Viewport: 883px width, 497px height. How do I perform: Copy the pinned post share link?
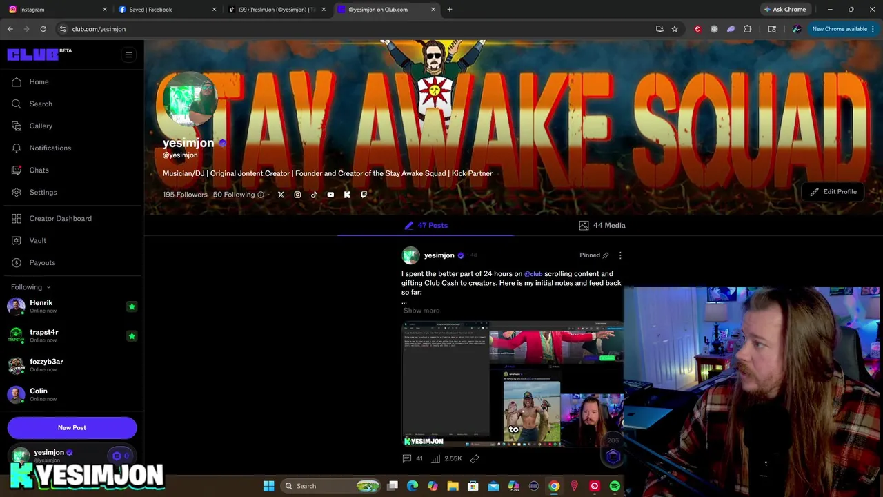coord(475,458)
